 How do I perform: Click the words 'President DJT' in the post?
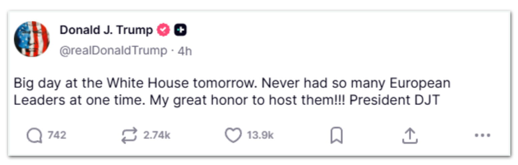[395, 100]
